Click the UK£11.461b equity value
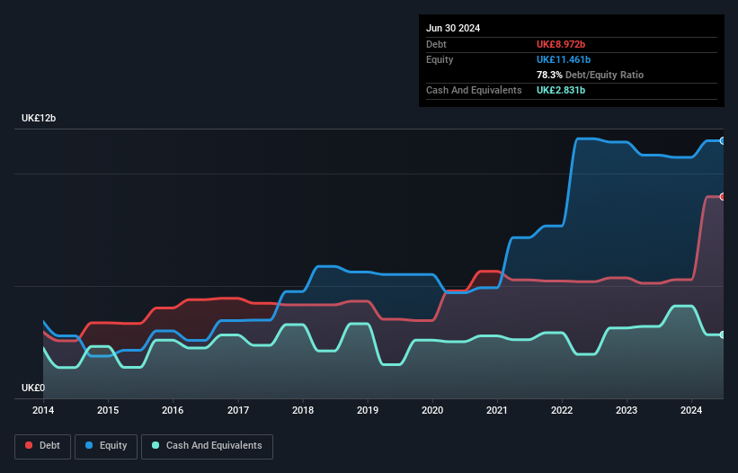The width and height of the screenshot is (738, 473). [564, 59]
